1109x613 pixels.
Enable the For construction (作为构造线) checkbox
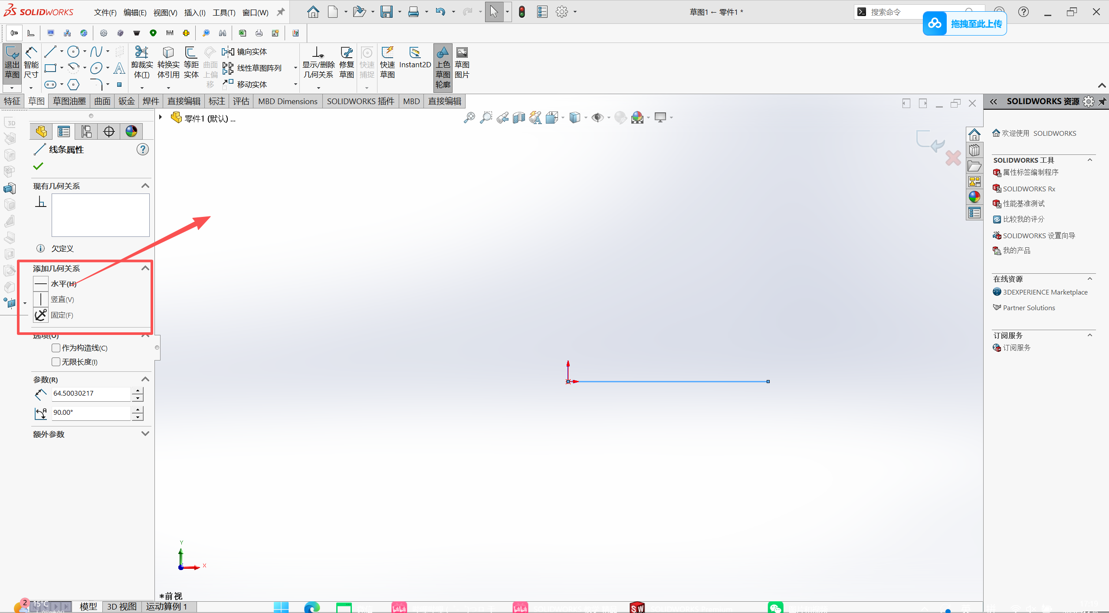56,348
